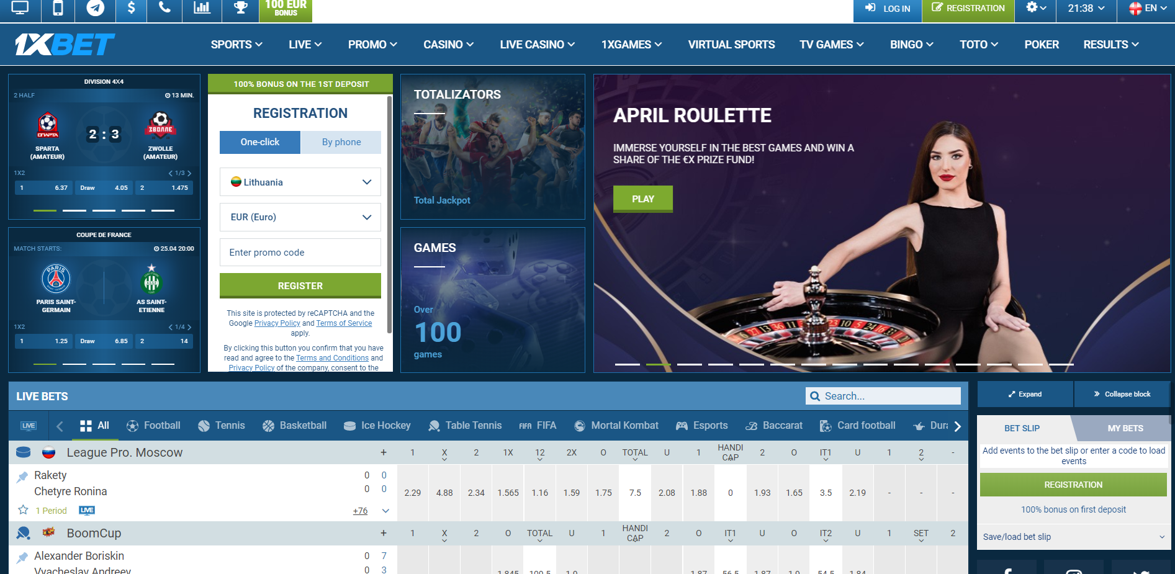The height and width of the screenshot is (574, 1175).
Task: Expand the bet slip block
Action: point(1025,394)
